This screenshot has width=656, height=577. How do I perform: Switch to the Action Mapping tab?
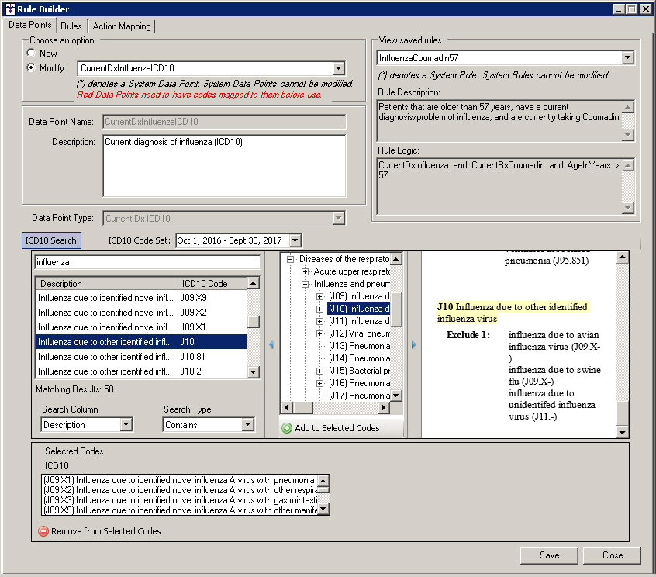pyautogui.click(x=122, y=26)
